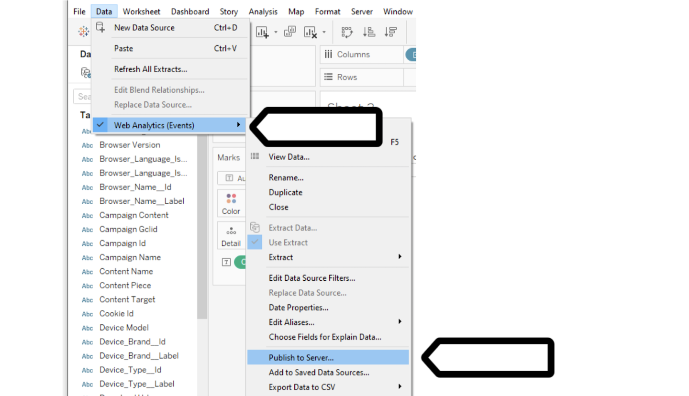This screenshot has height=396, width=689.
Task: Click the Abc type icon beside Campaign Name
Action: point(87,257)
